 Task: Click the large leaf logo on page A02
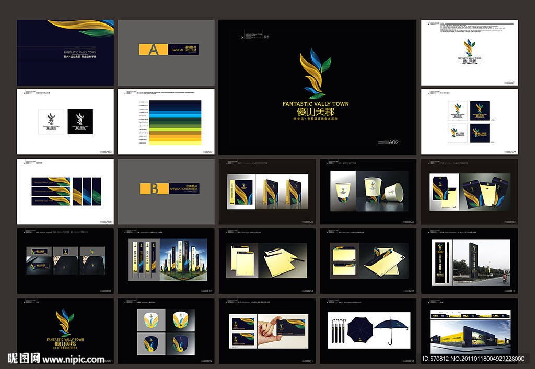pos(315,73)
